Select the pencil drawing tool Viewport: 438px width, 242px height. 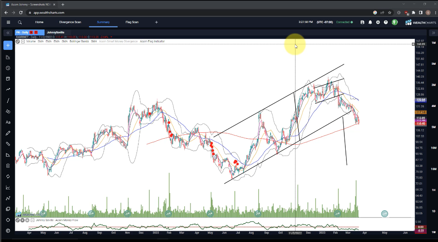click(8, 133)
